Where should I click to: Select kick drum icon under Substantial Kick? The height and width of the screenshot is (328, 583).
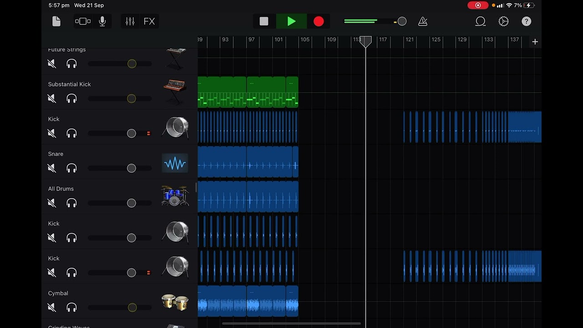click(176, 128)
